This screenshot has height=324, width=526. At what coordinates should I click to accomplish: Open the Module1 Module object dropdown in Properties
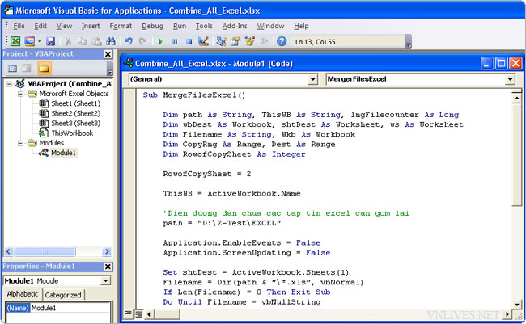coord(106,281)
